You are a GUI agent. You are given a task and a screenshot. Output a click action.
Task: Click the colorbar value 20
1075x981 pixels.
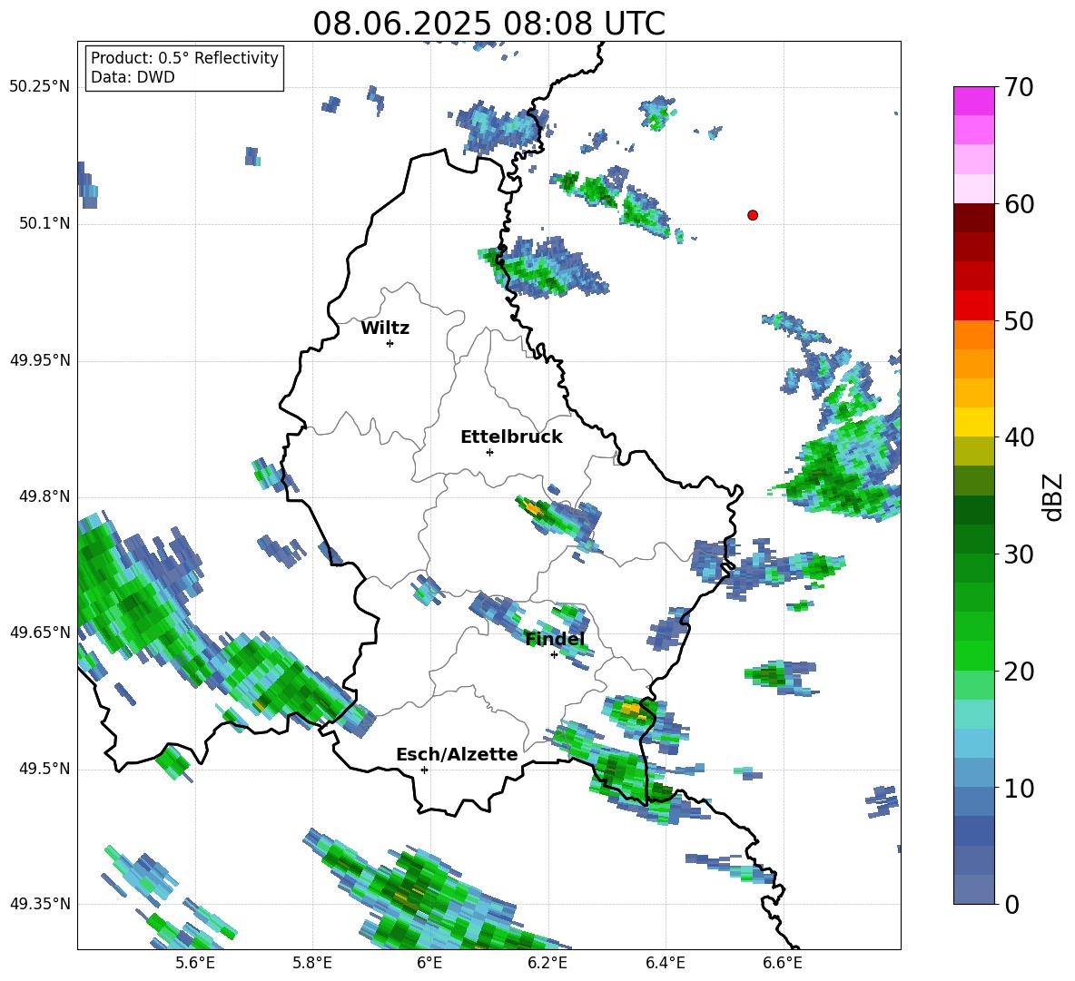(x=1018, y=672)
